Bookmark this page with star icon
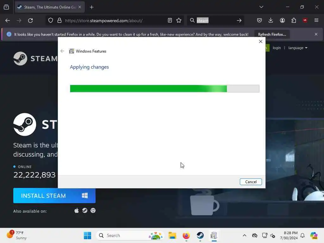 (x=179, y=21)
